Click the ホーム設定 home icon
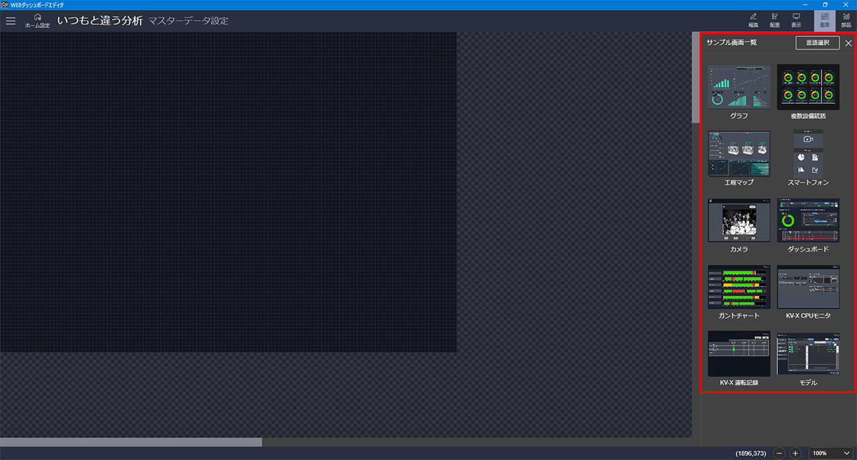The height and width of the screenshot is (460, 857). [37, 21]
